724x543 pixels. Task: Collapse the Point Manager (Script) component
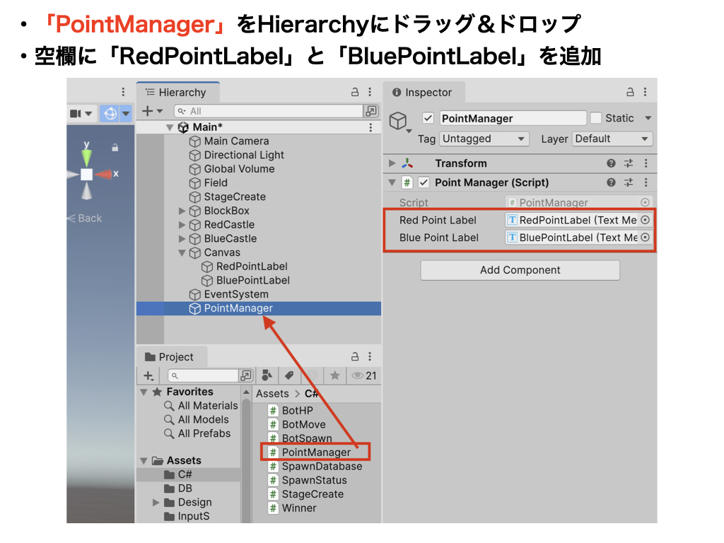point(392,182)
